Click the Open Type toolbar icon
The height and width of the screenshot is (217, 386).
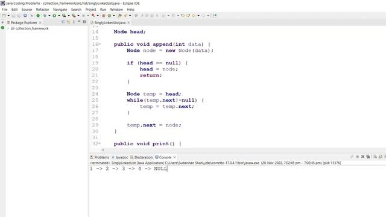[x=119, y=16]
